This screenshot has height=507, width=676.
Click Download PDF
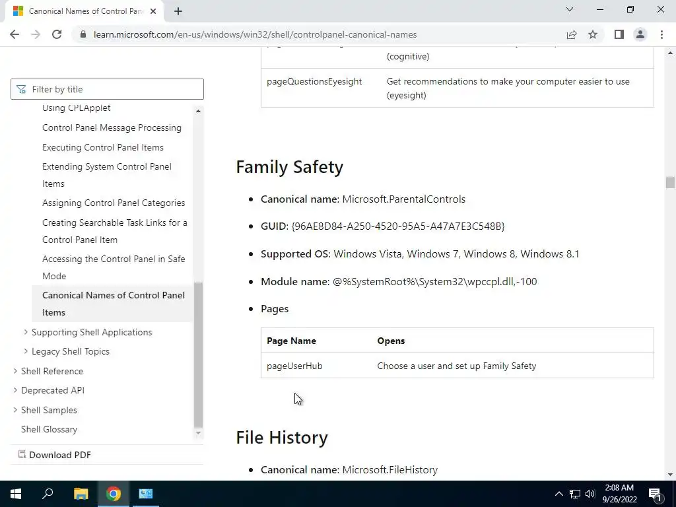pos(55,455)
